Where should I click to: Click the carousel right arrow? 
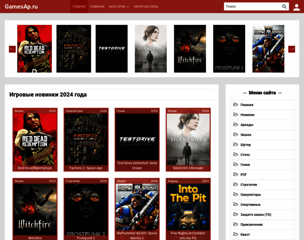pos(292,49)
